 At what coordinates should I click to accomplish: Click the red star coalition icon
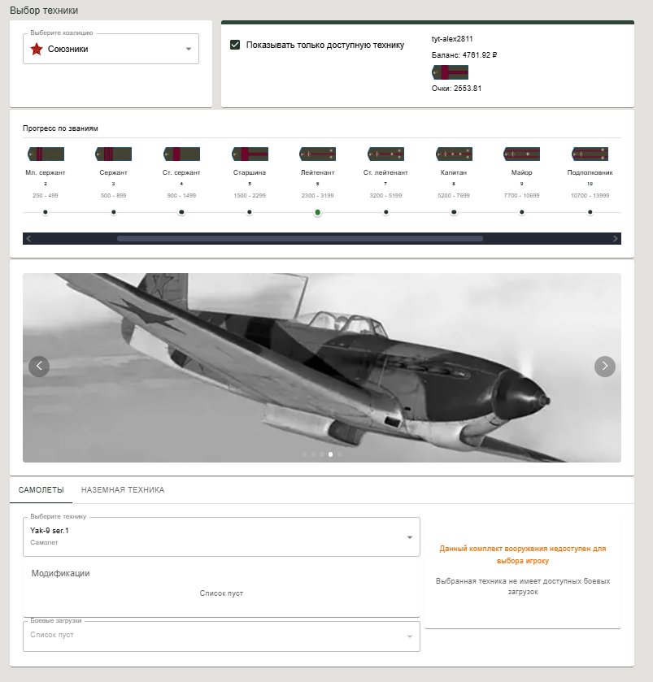[x=37, y=50]
